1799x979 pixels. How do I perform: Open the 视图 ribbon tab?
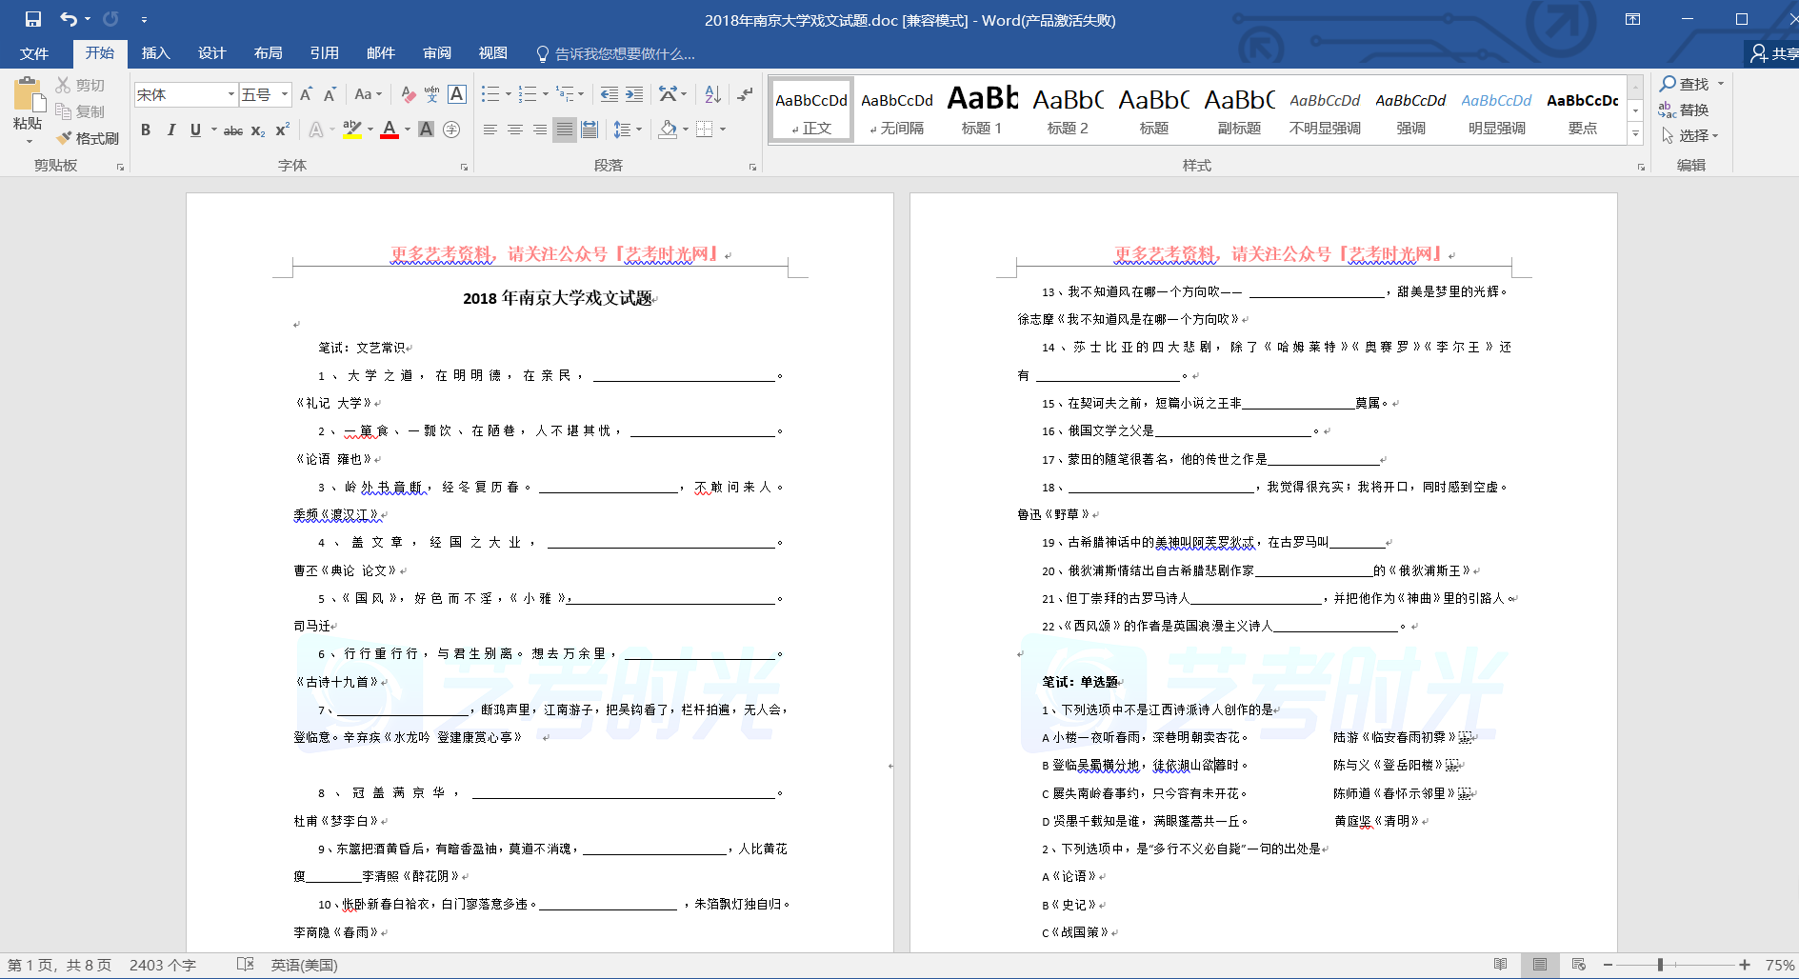[492, 53]
